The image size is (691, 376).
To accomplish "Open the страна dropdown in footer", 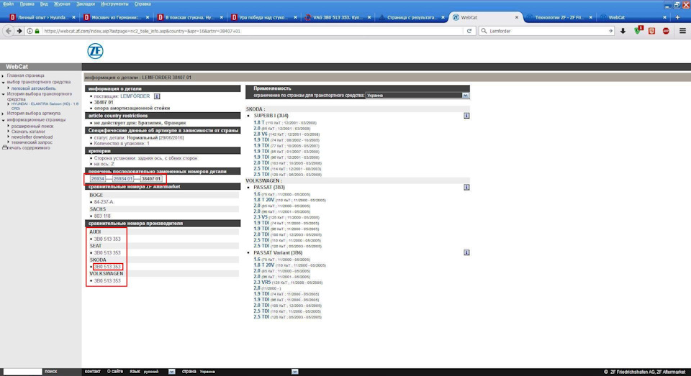I will (x=294, y=372).
